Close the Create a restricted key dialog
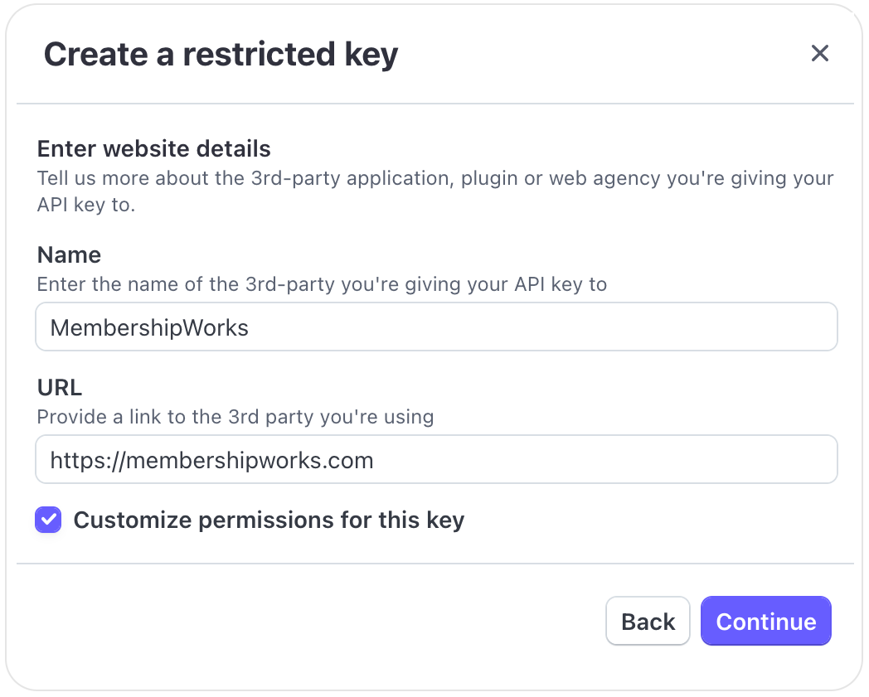The height and width of the screenshot is (697, 869). [819, 54]
